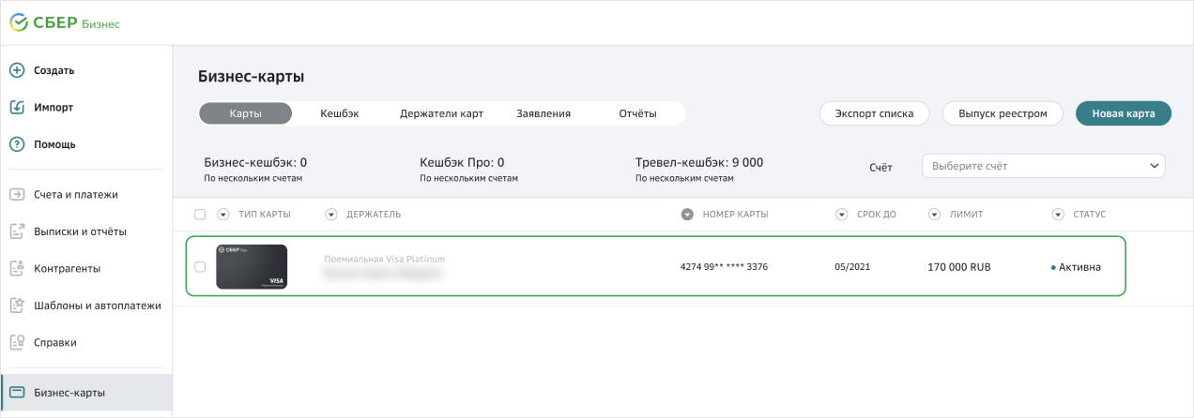Open the Номер карты column filter
This screenshot has height=418, width=1194.
(686, 215)
